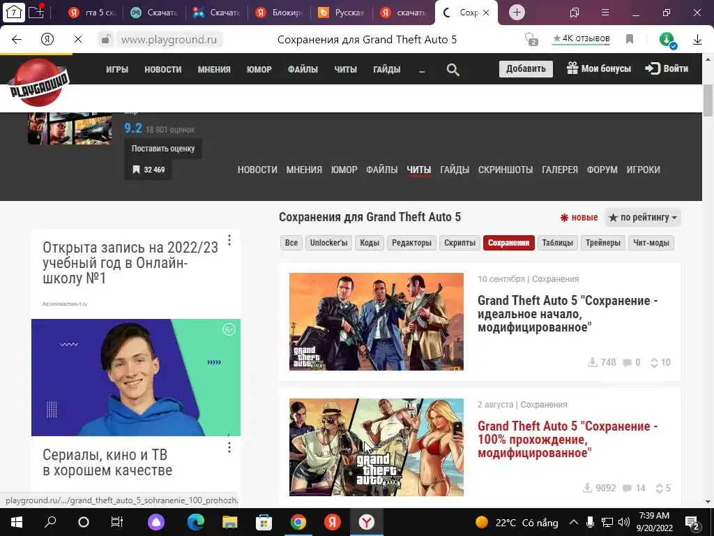
Task: Open the game's ФОРУМ section
Action: tap(602, 170)
